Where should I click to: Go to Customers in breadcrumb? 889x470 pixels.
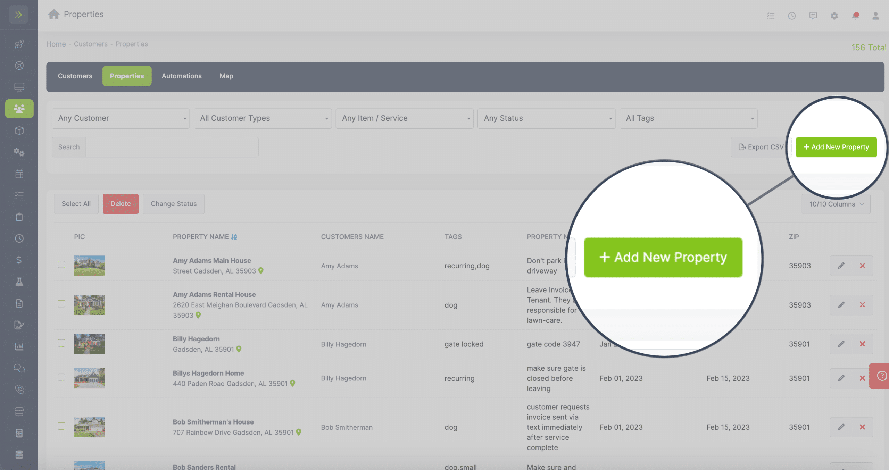pyautogui.click(x=91, y=44)
